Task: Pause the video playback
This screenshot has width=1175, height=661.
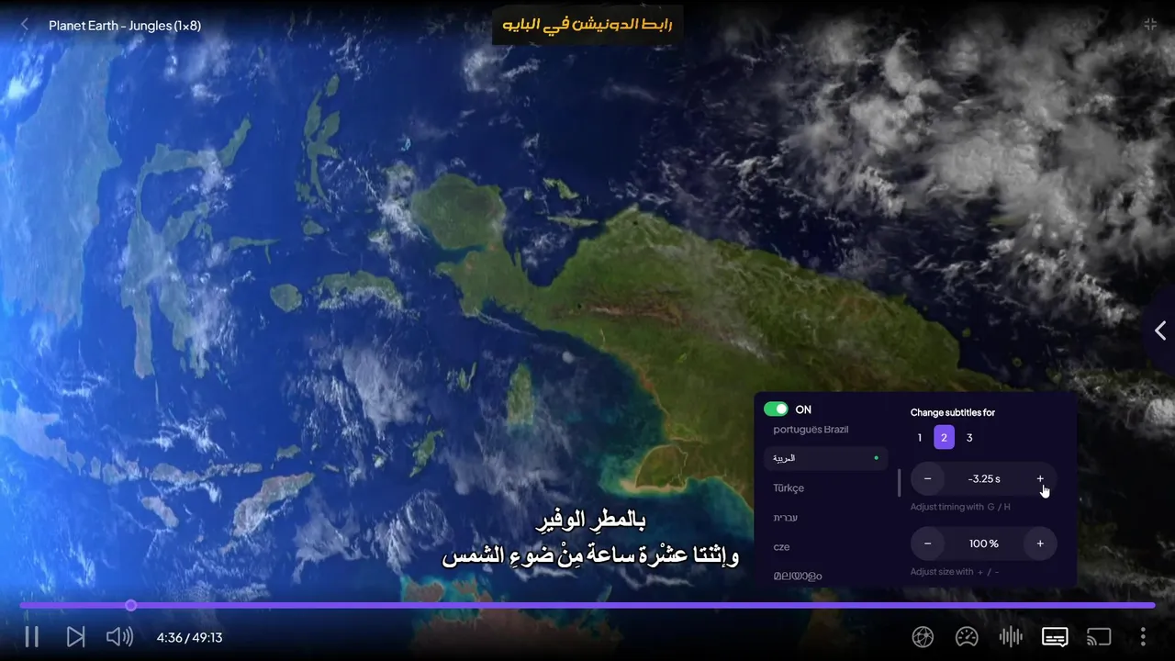Action: (31, 636)
